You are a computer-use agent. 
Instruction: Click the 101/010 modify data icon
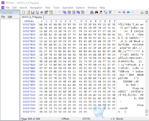pyautogui.click(x=83, y=12)
